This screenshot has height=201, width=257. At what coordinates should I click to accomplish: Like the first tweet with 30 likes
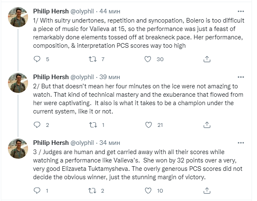(147, 59)
